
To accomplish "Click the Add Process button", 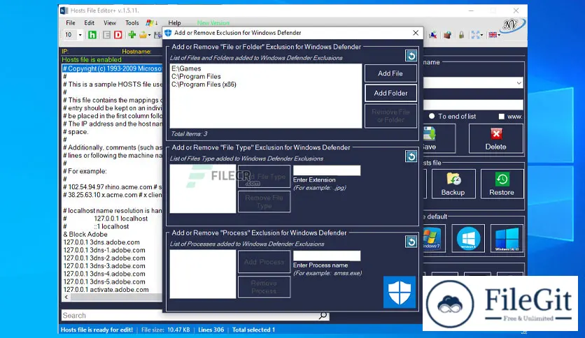I will pos(264,262).
